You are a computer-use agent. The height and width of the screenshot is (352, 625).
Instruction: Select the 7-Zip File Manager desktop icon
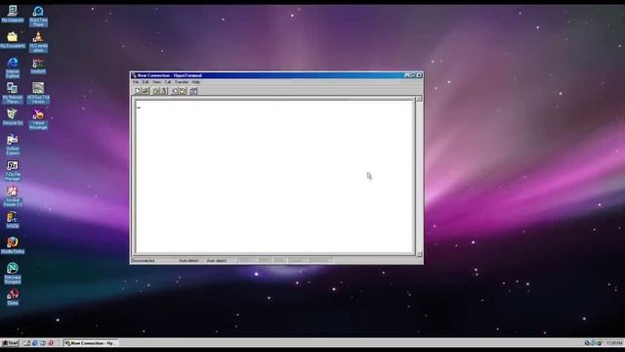click(x=13, y=170)
